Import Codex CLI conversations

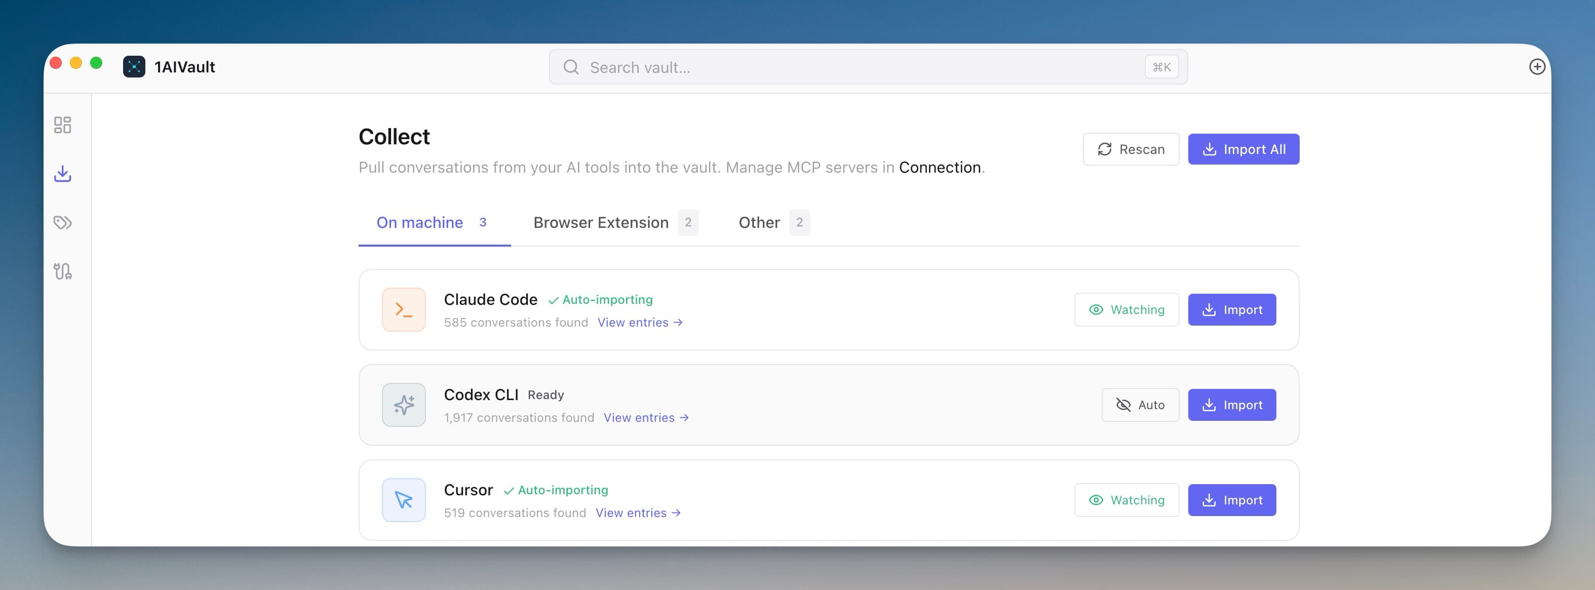1231,405
